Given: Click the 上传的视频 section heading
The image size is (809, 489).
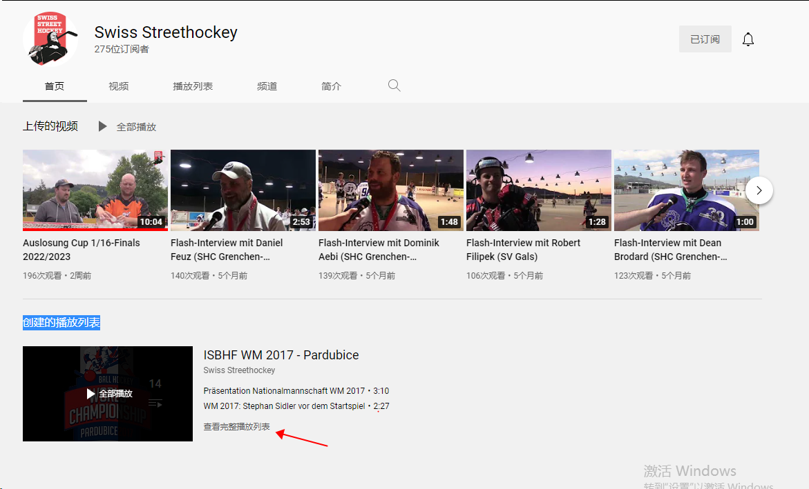Looking at the screenshot, I should [x=50, y=126].
